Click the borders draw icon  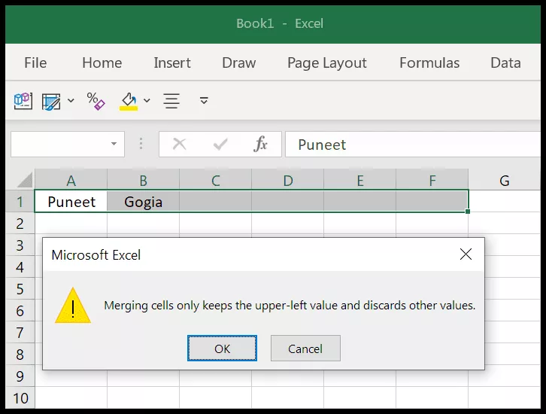coord(51,102)
